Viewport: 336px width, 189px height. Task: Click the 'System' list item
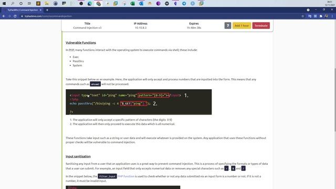tap(77, 65)
